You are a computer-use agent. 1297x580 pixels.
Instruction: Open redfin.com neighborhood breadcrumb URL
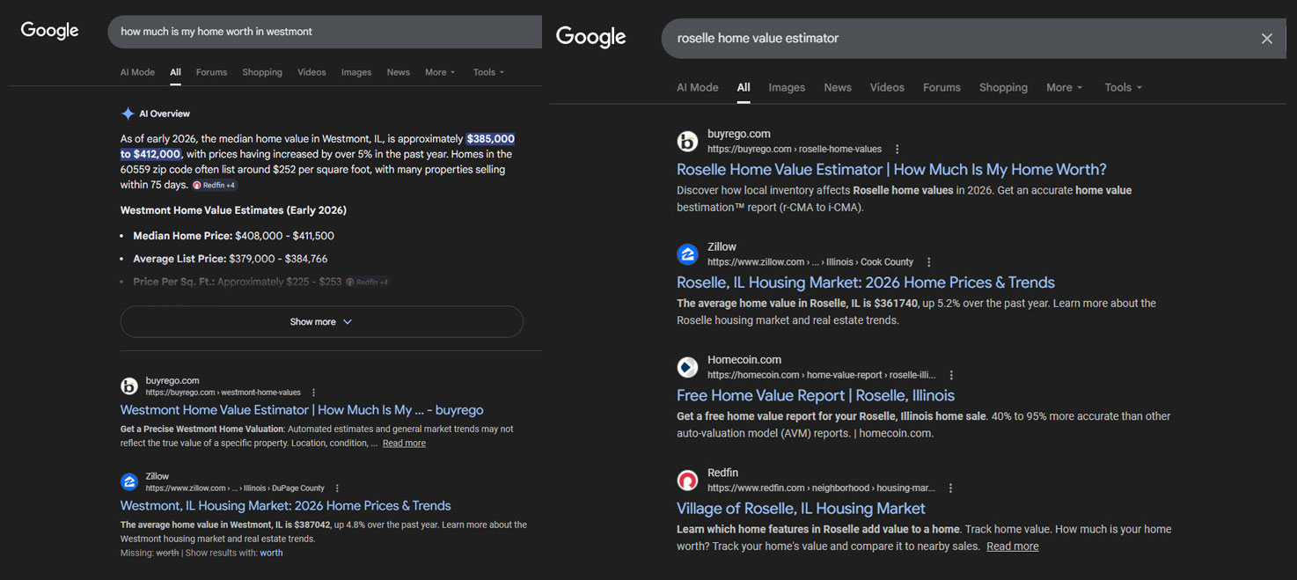[821, 488]
